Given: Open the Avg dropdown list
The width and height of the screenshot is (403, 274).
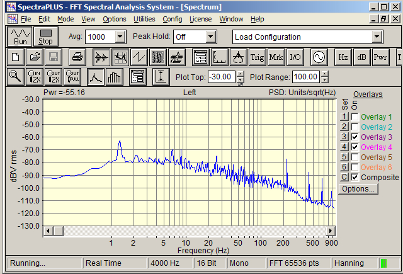Looking at the screenshot, I should pos(120,37).
